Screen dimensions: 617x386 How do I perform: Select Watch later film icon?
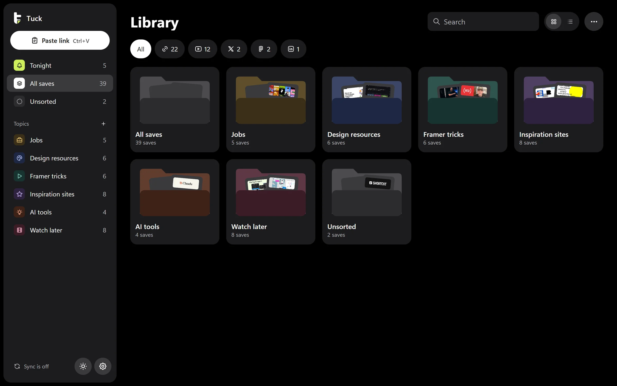click(19, 230)
